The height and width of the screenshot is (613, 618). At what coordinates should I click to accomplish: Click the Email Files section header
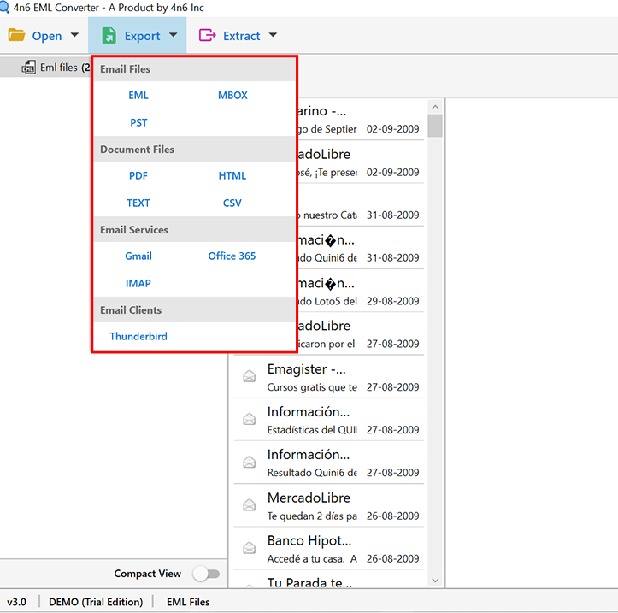click(x=194, y=69)
